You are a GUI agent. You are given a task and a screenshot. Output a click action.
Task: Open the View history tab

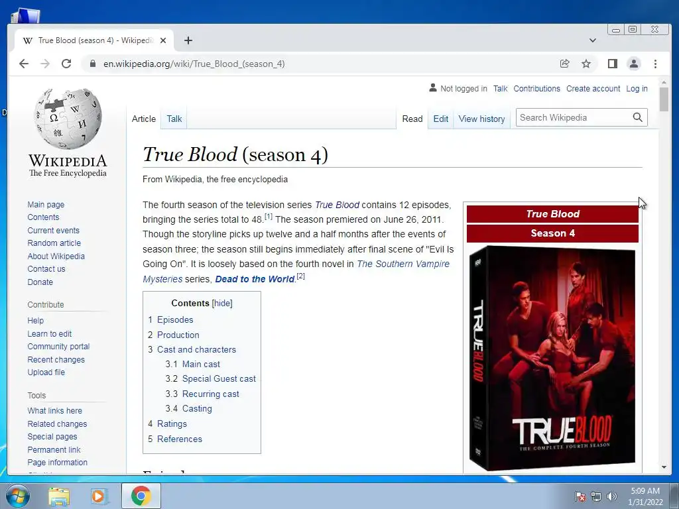point(481,119)
